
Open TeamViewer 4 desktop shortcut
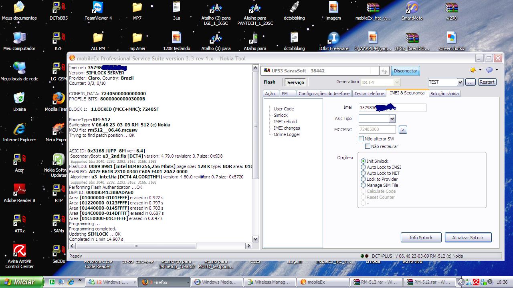point(98,11)
